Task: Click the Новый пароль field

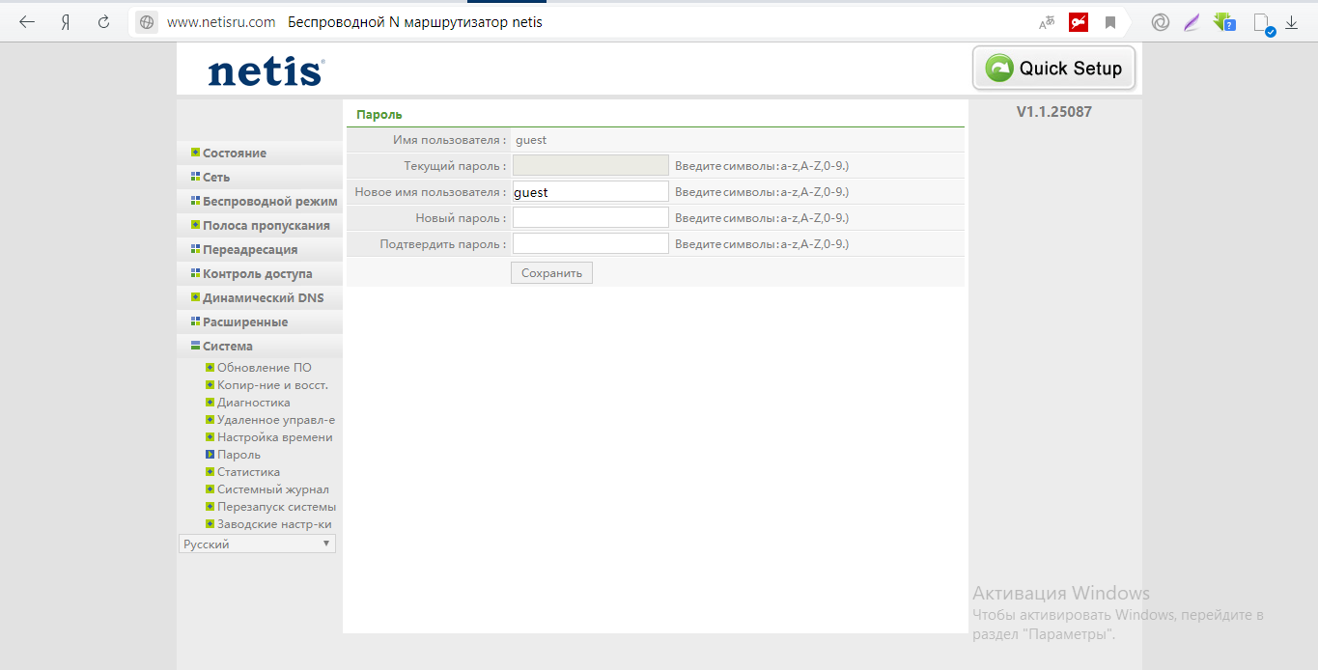Action: 591,217
